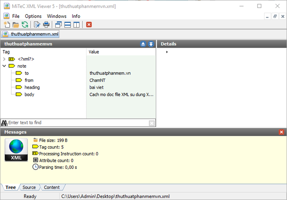Click the XML globe logo in Messages

tap(16, 150)
